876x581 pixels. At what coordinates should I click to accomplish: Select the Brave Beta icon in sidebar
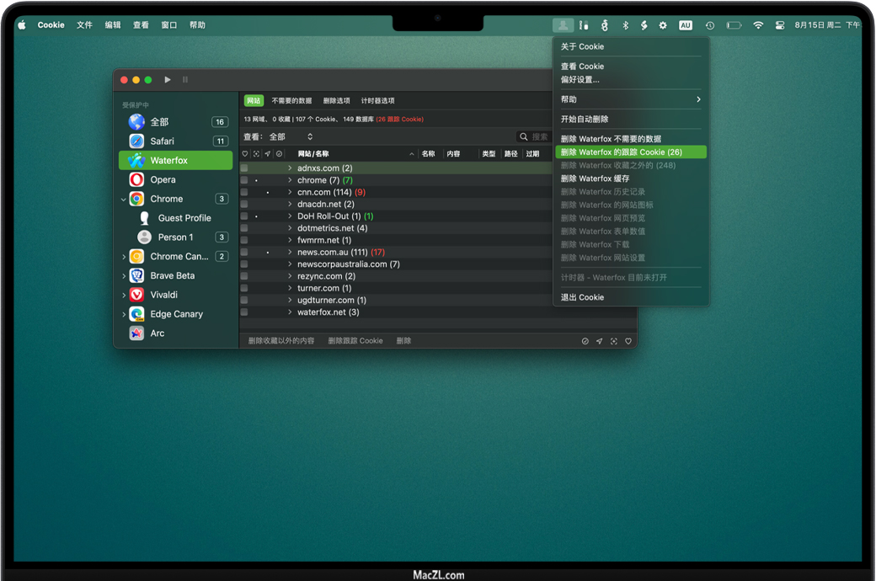[x=136, y=275]
